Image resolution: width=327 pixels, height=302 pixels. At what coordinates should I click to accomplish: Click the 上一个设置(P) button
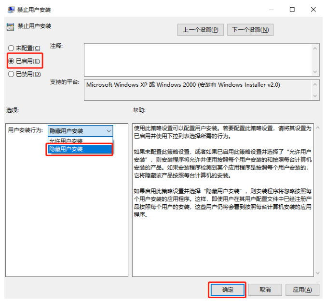[x=201, y=30]
